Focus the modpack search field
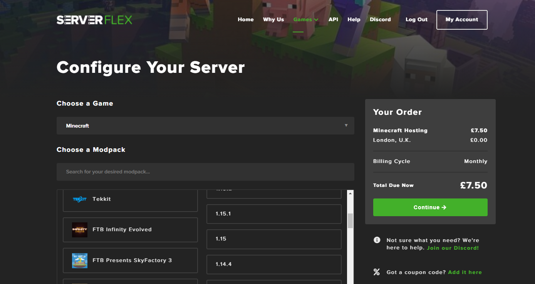Image resolution: width=535 pixels, height=284 pixels. (205, 172)
